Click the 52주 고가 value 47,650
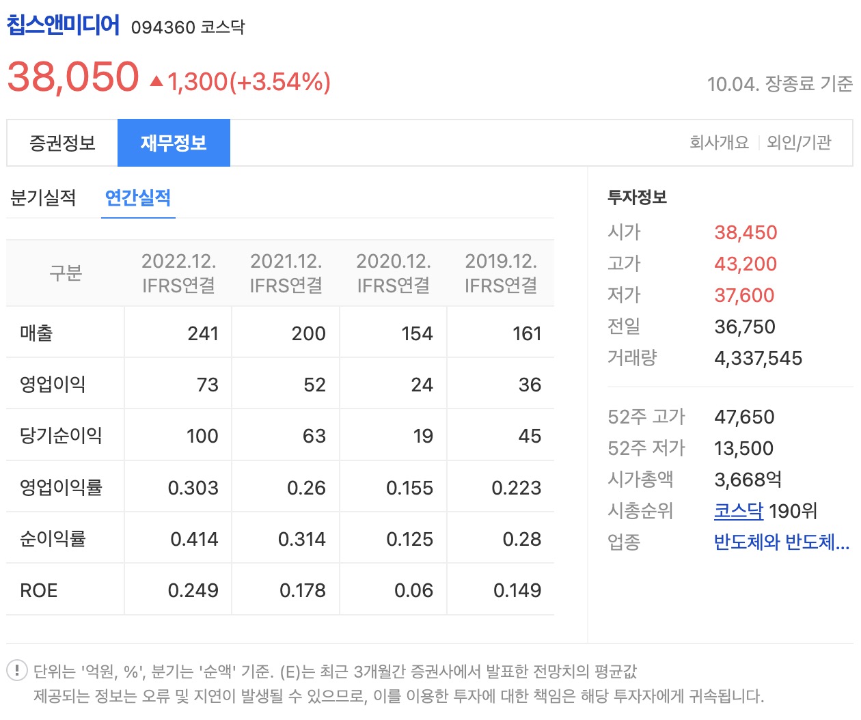The width and height of the screenshot is (861, 720). tap(744, 417)
